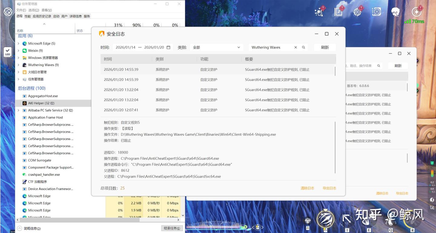Image resolution: width=436 pixels, height=233 pixels.
Task: Select the AKI Helper process icon
Action: [x=25, y=103]
